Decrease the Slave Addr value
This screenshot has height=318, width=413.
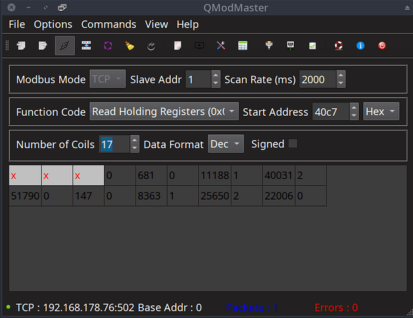[x=215, y=83]
